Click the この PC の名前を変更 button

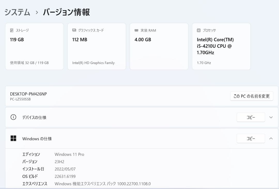click(252, 96)
